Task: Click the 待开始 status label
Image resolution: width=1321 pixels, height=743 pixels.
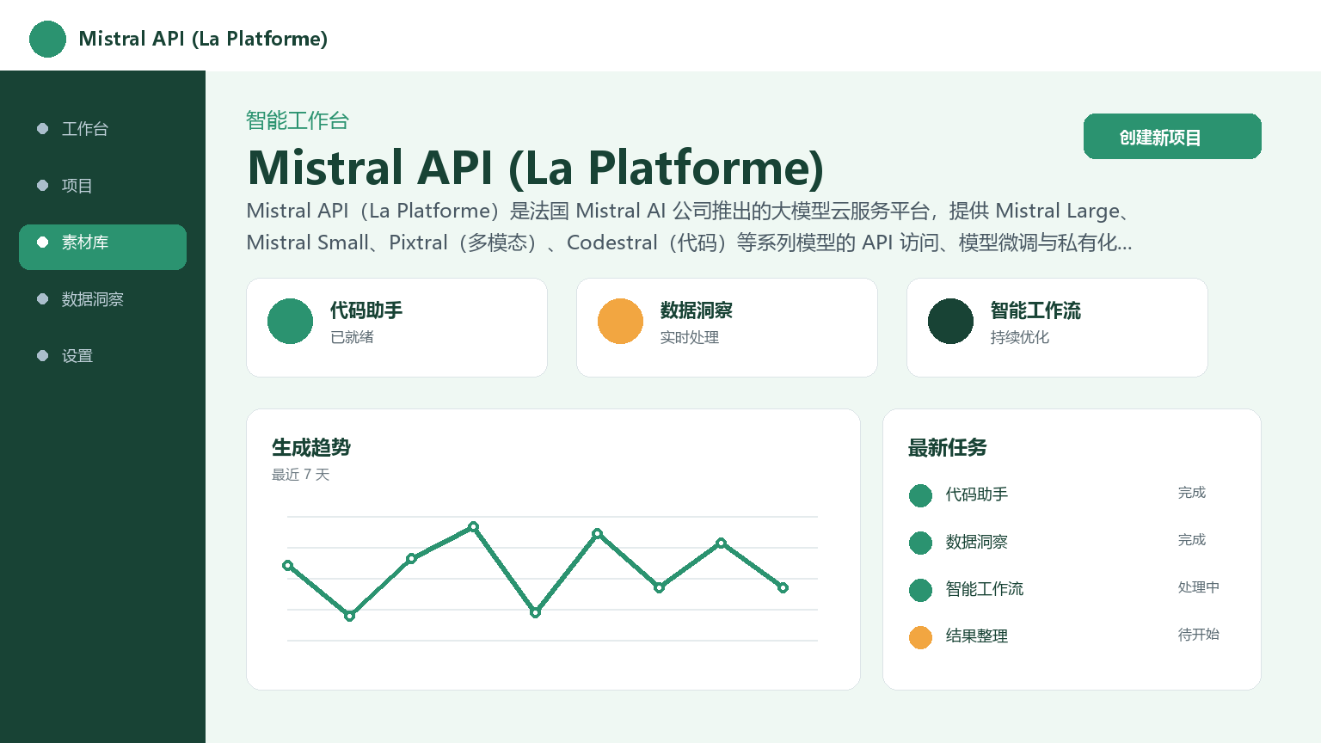Action: click(1199, 635)
